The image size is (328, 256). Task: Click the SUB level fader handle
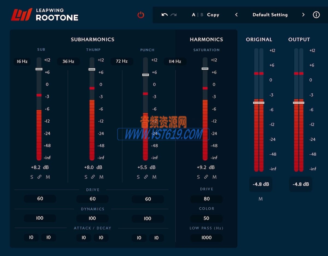(x=39, y=69)
